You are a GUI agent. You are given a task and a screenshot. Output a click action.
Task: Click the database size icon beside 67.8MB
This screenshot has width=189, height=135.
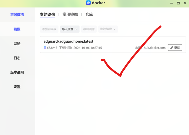point(45,48)
